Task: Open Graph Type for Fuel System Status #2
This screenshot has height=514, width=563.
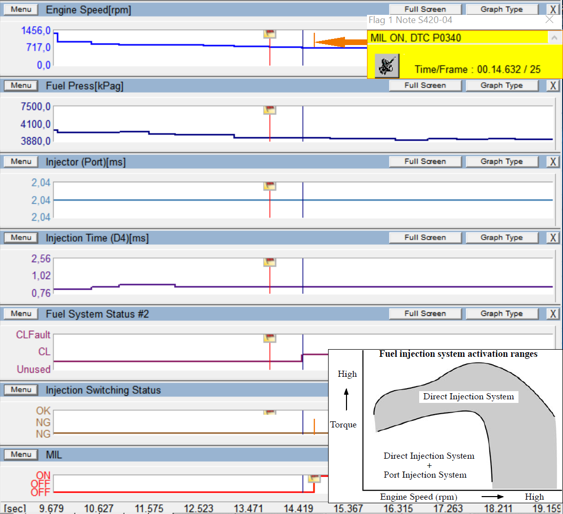Action: [x=502, y=314]
